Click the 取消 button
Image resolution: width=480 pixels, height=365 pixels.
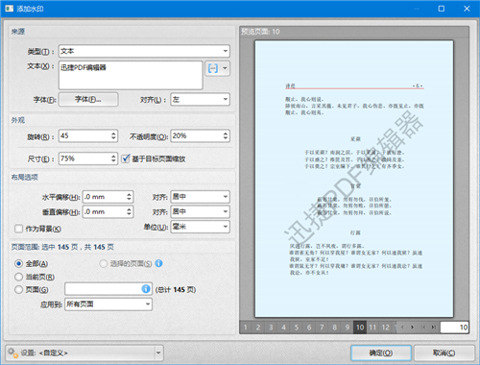point(444,353)
